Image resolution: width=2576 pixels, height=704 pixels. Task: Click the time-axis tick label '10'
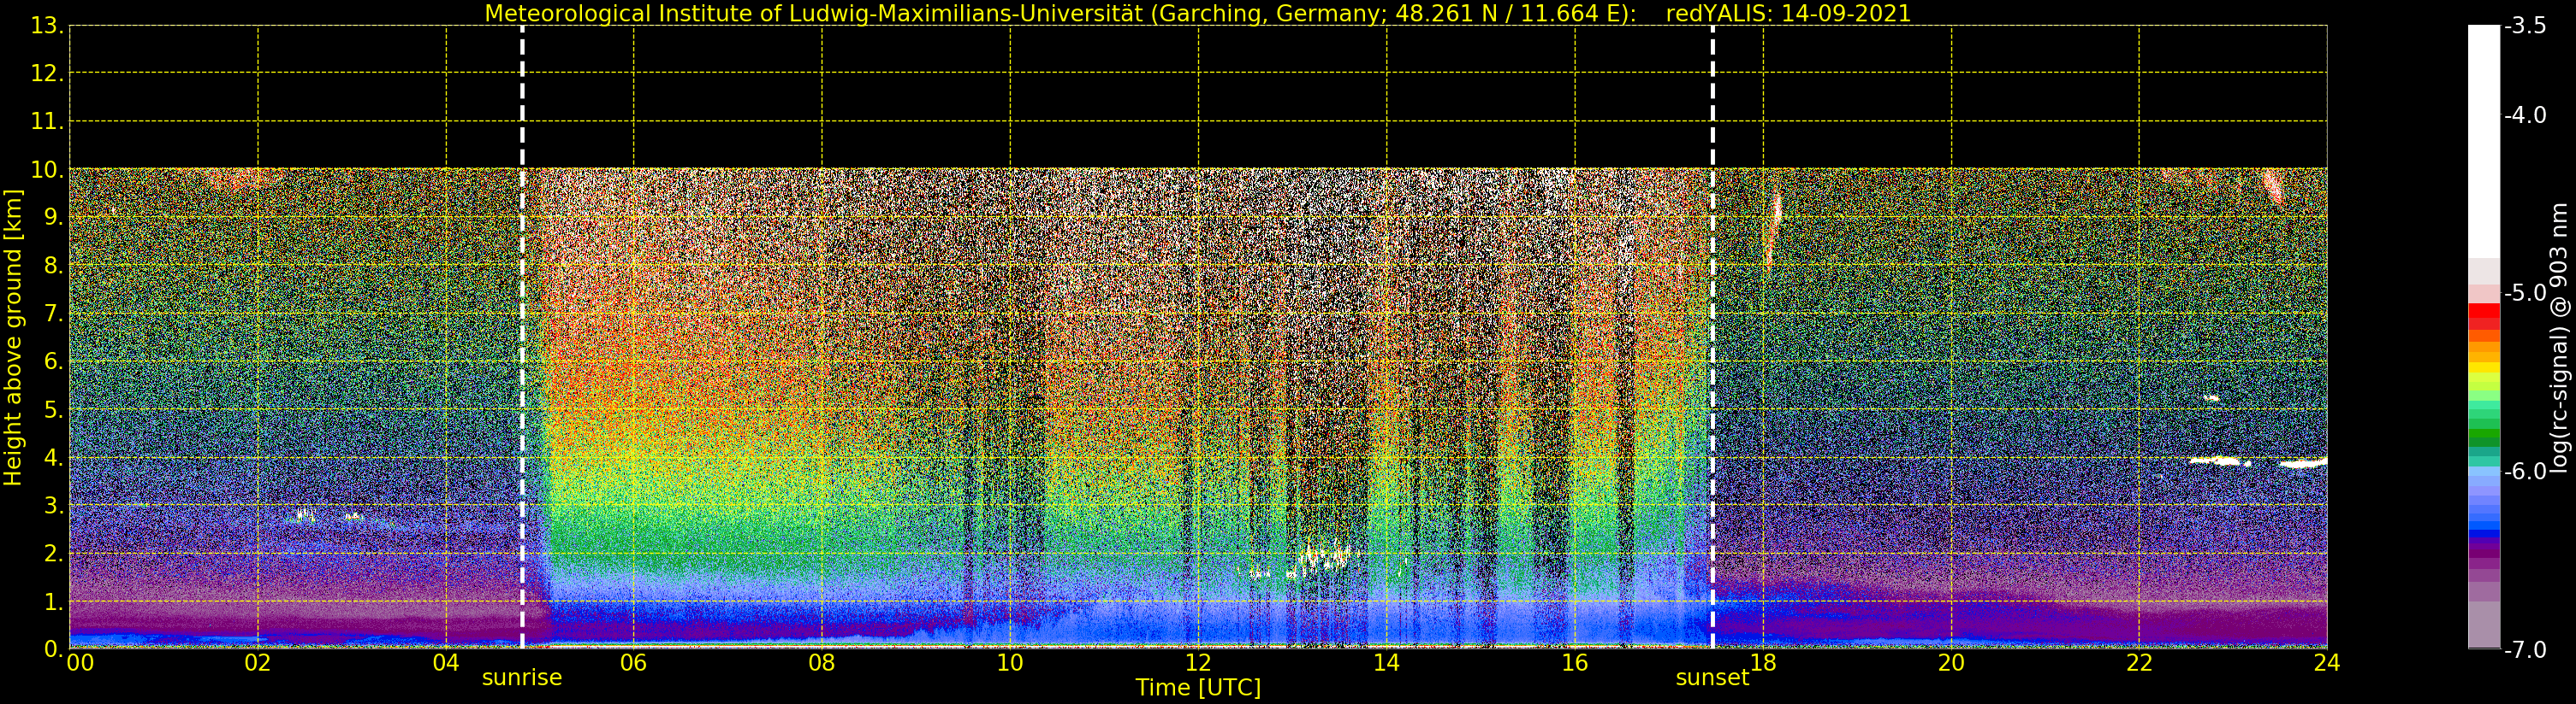(1010, 663)
